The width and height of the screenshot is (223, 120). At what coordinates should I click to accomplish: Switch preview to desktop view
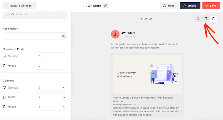[x=198, y=19]
